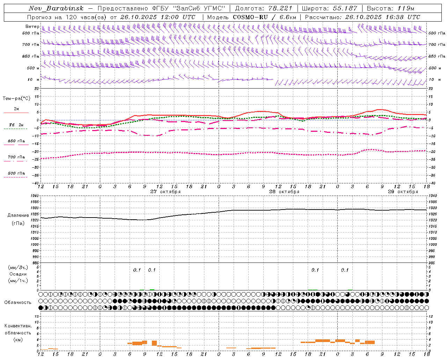
Task: Click the forecast start 26.10.2025 12:00 UTC
Action: pos(158,17)
